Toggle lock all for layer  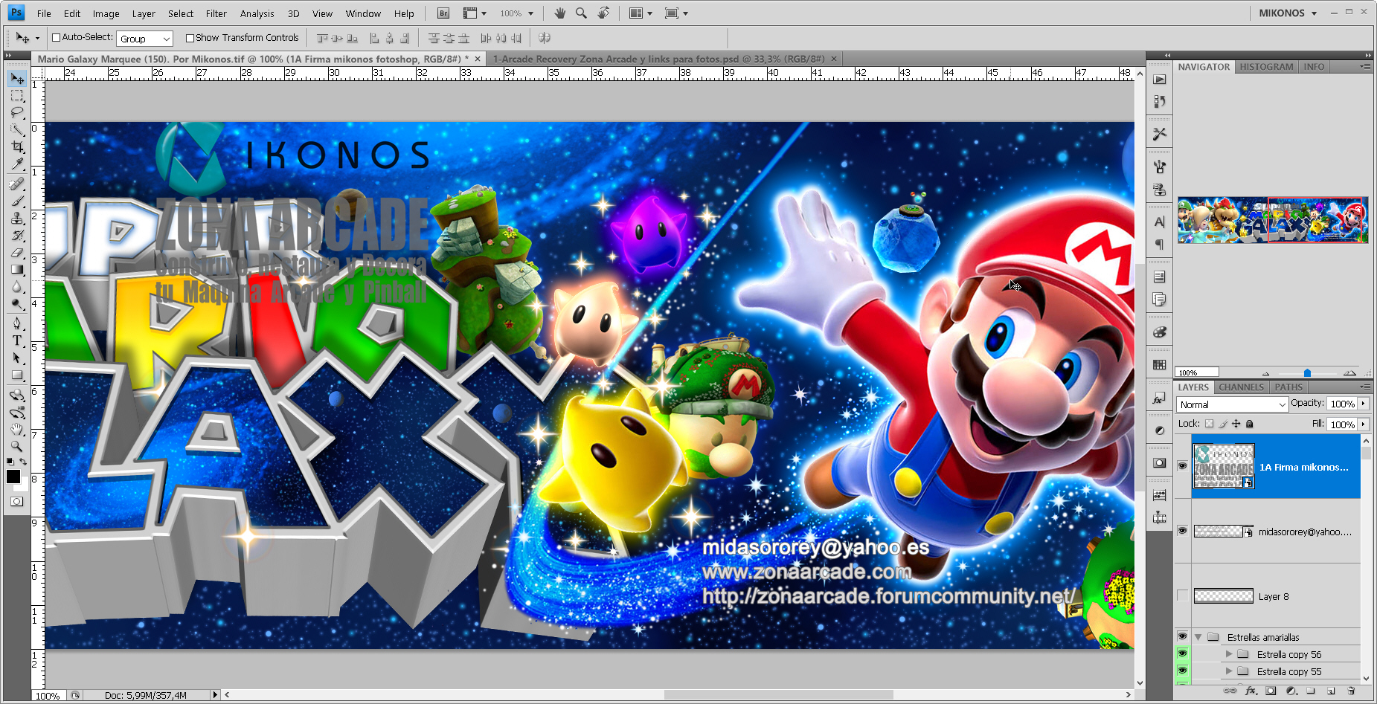tap(1250, 424)
